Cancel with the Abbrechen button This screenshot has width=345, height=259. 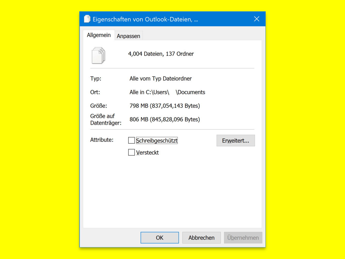(x=202, y=238)
